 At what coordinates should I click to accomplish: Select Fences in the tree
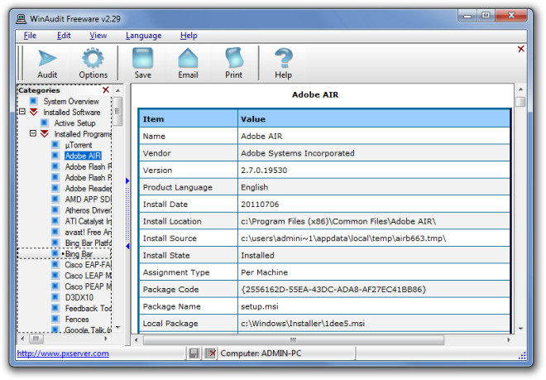click(x=77, y=320)
